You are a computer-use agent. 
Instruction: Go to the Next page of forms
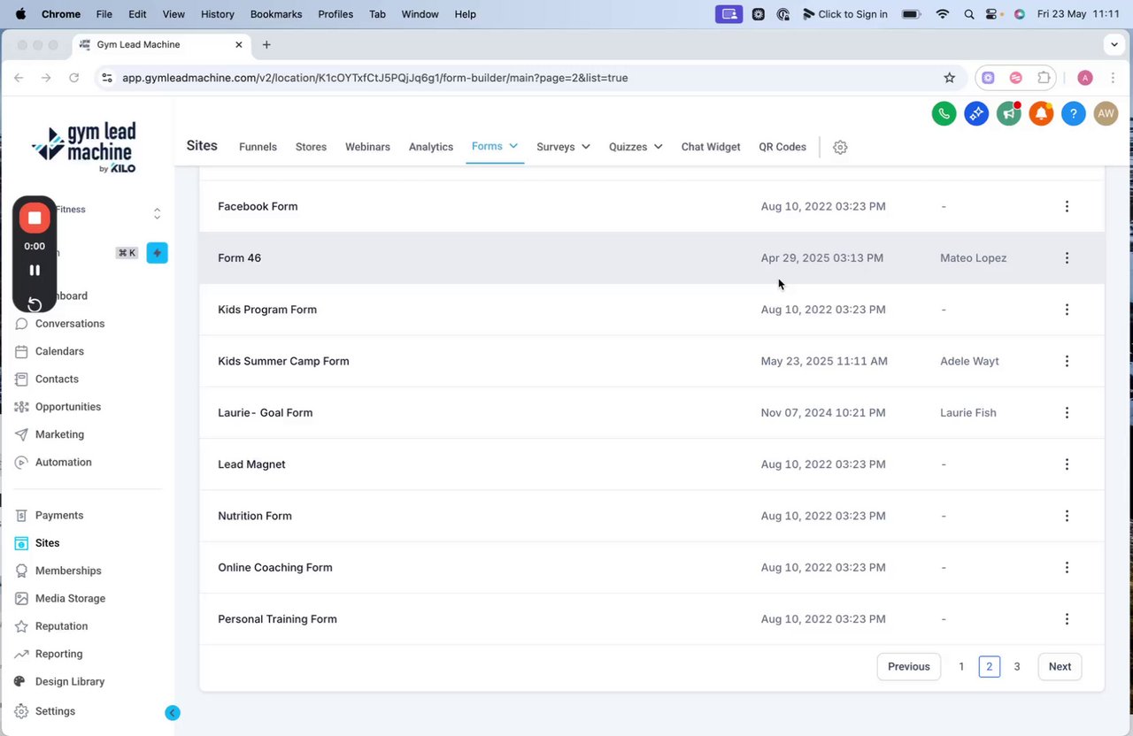coord(1059,667)
